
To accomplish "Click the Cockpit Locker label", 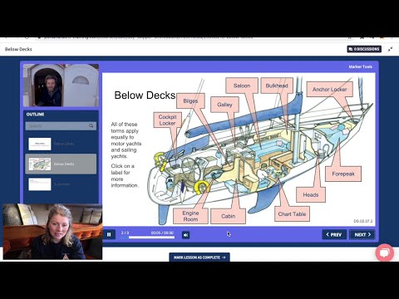I will coord(167,120).
